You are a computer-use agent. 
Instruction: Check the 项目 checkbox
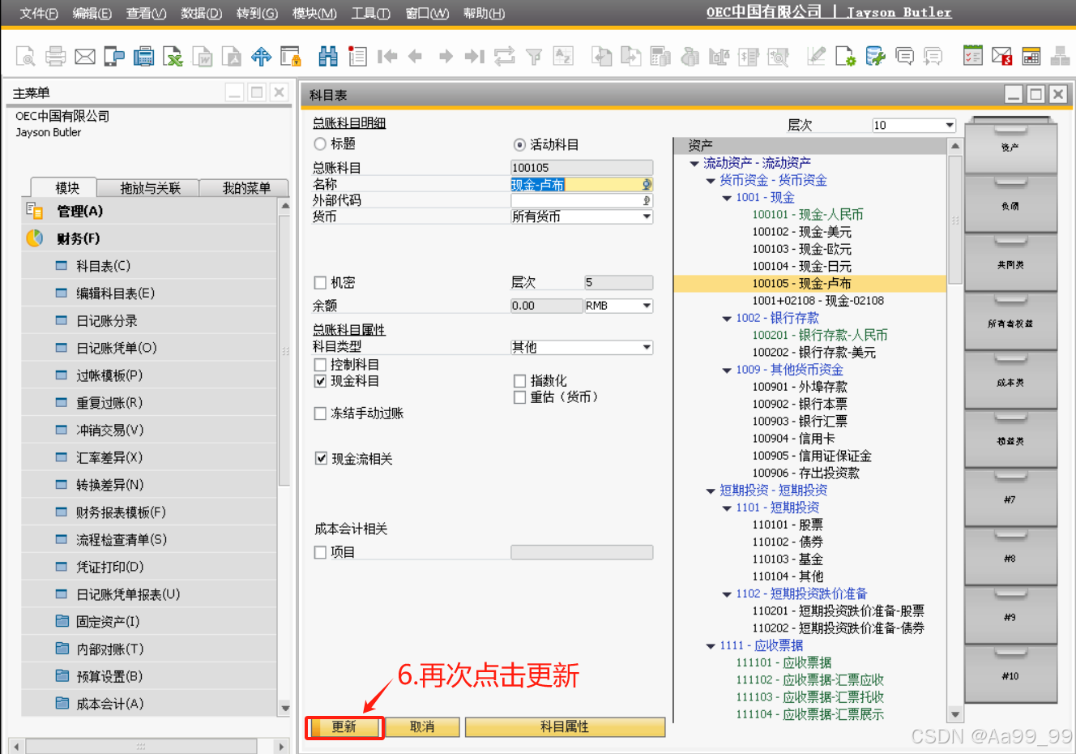pyautogui.click(x=320, y=552)
